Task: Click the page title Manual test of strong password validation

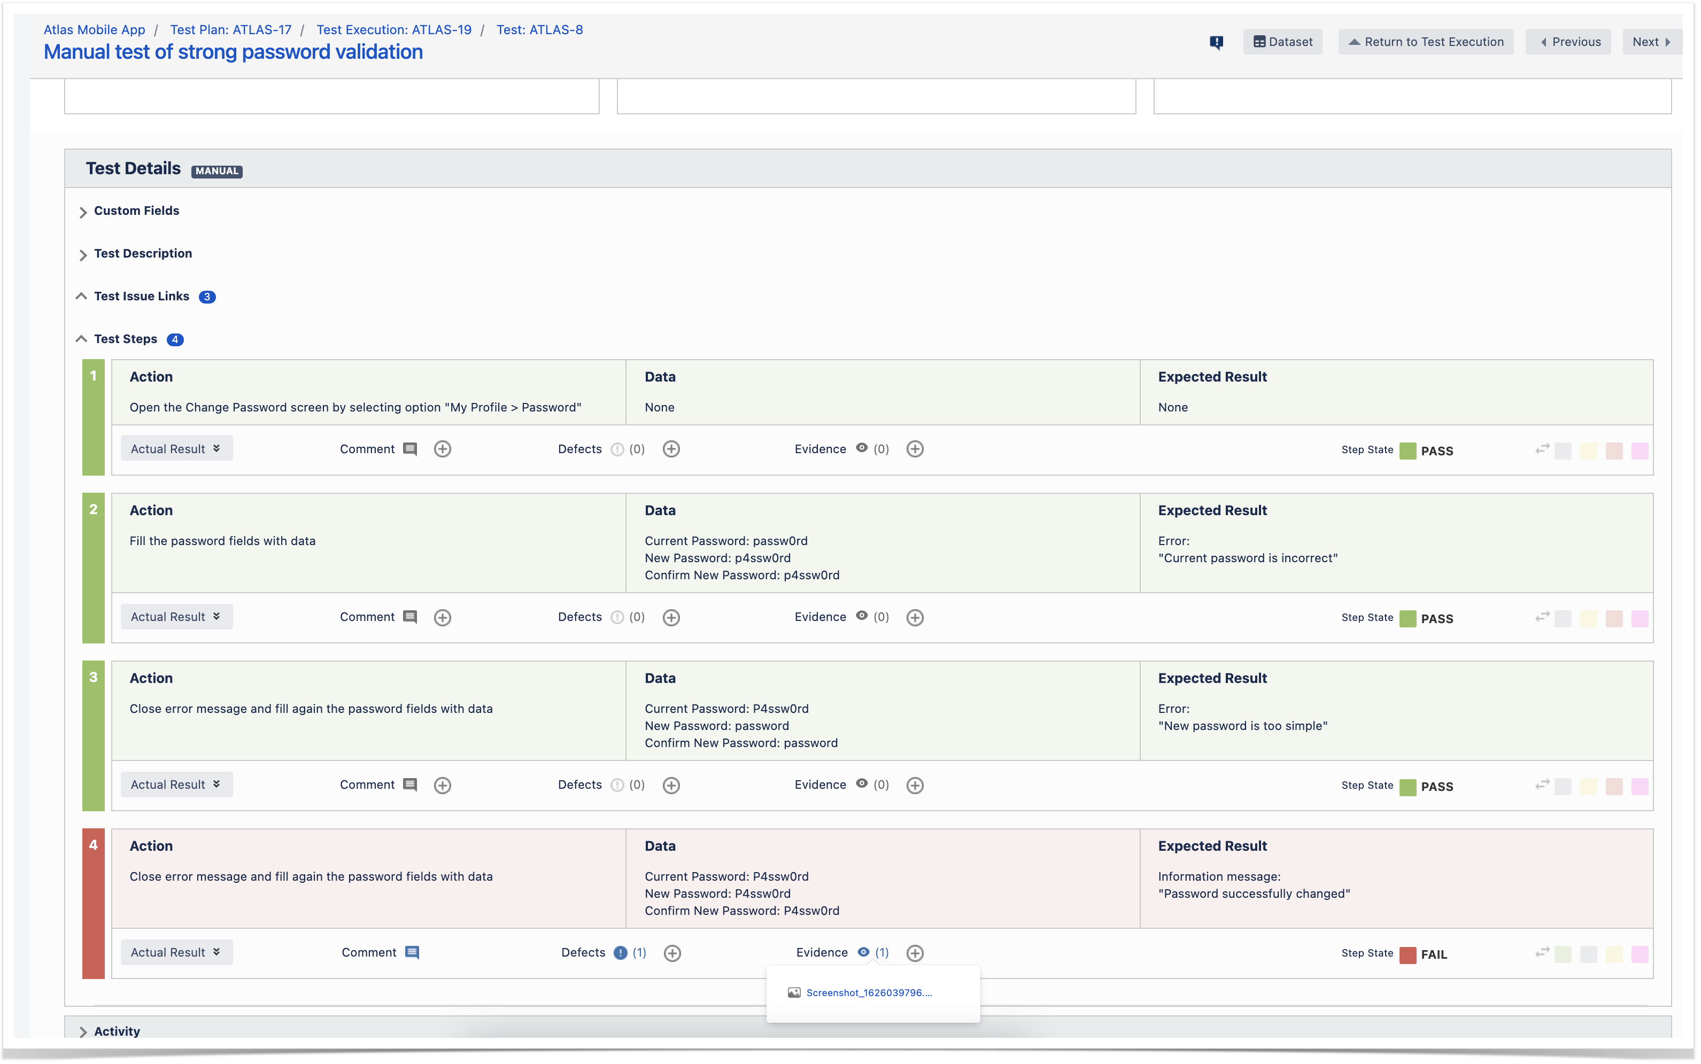Action: 233,52
